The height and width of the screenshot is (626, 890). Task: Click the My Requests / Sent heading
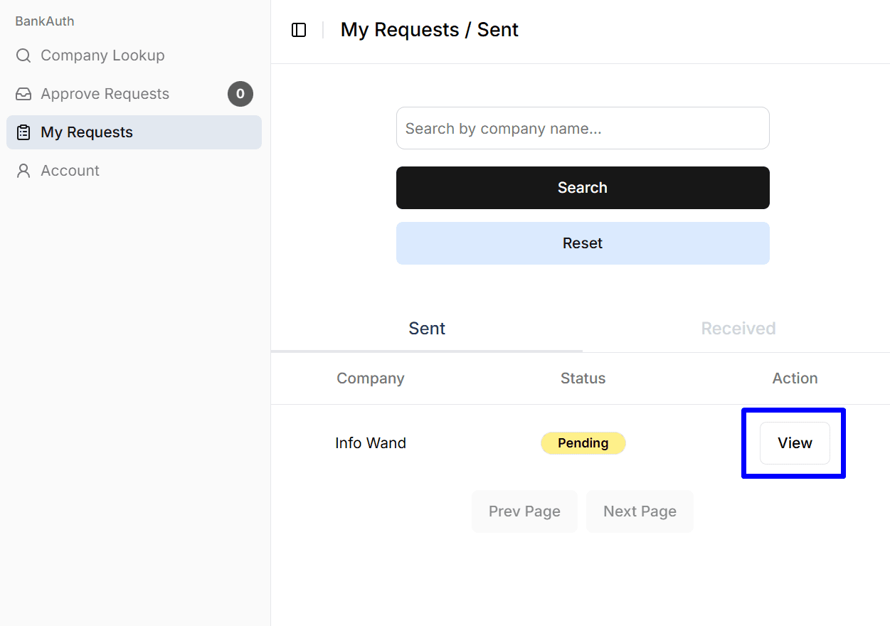(430, 30)
